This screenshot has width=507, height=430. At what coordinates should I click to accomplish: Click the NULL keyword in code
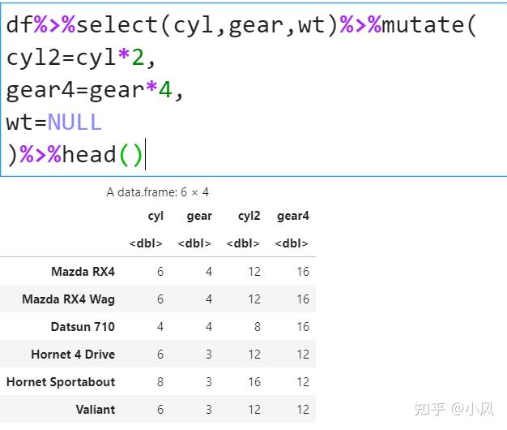[x=75, y=123]
